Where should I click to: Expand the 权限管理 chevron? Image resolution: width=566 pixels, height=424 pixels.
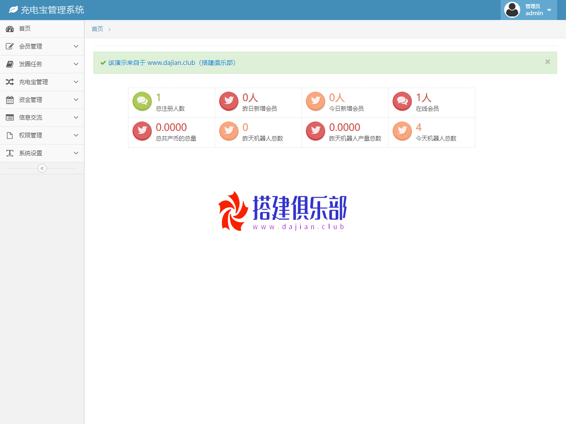pyautogui.click(x=76, y=135)
